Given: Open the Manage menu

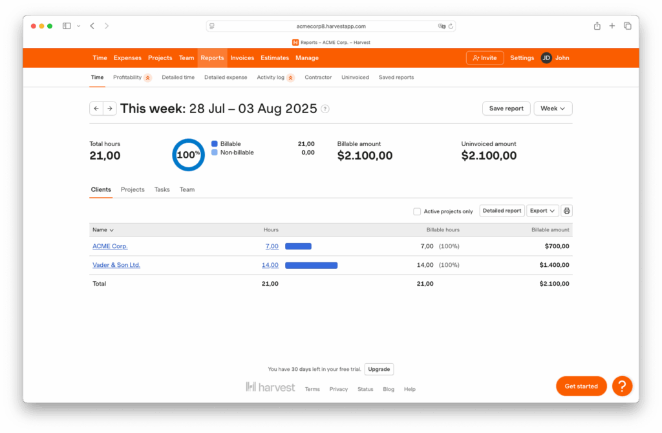Looking at the screenshot, I should (x=307, y=58).
